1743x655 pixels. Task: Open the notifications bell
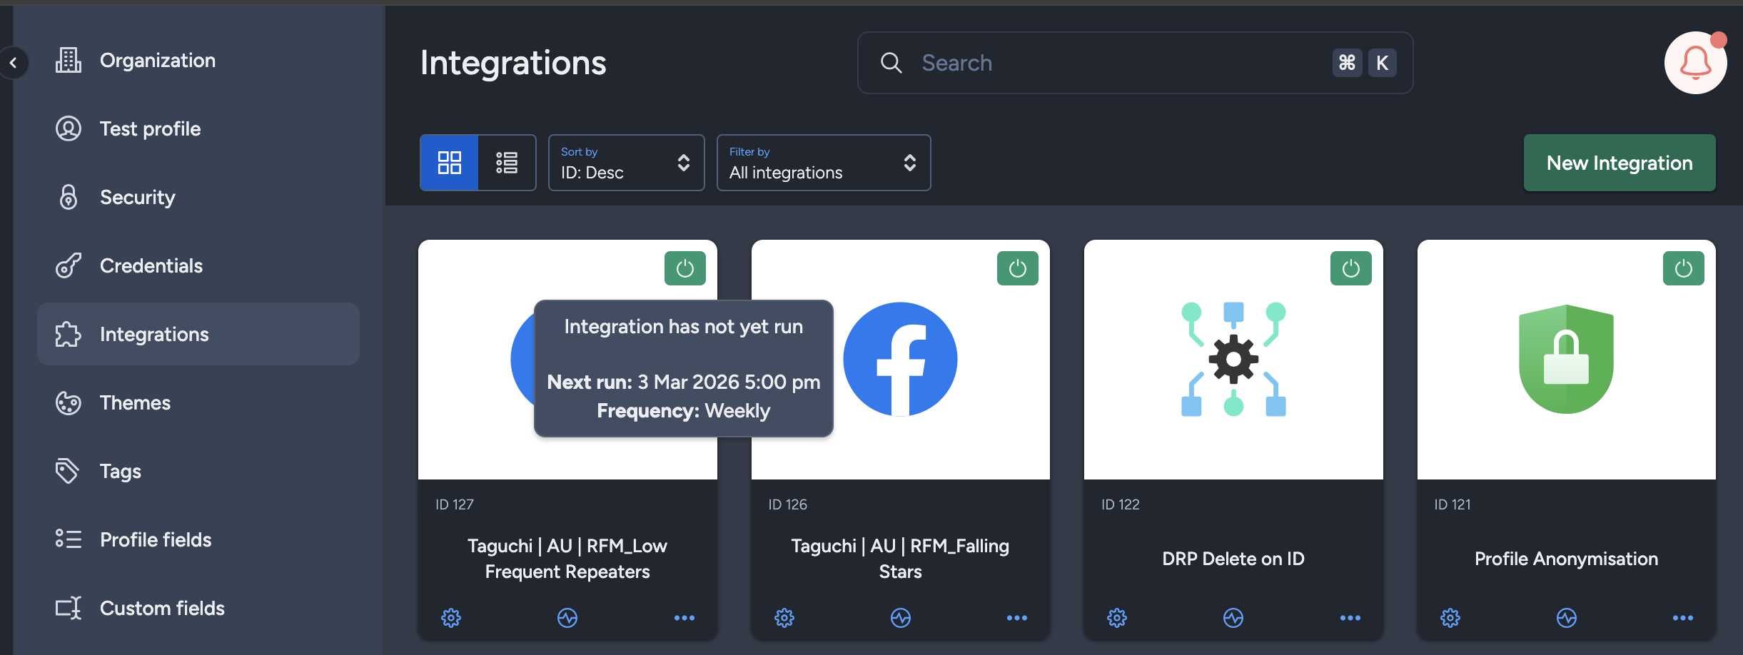pyautogui.click(x=1695, y=63)
